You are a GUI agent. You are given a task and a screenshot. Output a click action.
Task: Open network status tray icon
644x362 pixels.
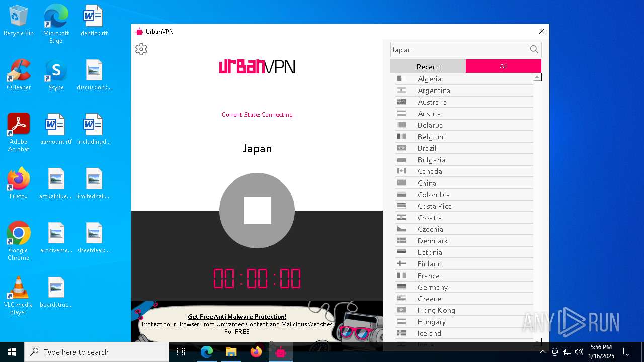[567, 352]
